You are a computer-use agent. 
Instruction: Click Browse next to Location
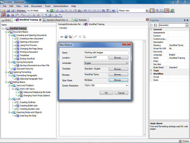[x=118, y=57]
